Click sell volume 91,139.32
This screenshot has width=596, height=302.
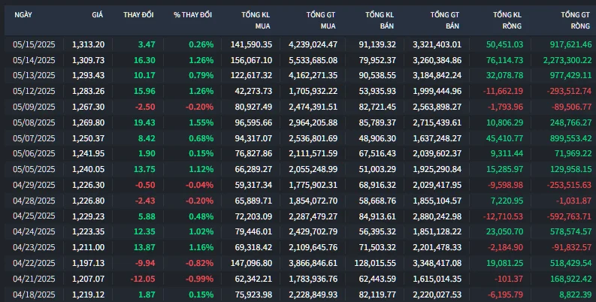pos(377,44)
